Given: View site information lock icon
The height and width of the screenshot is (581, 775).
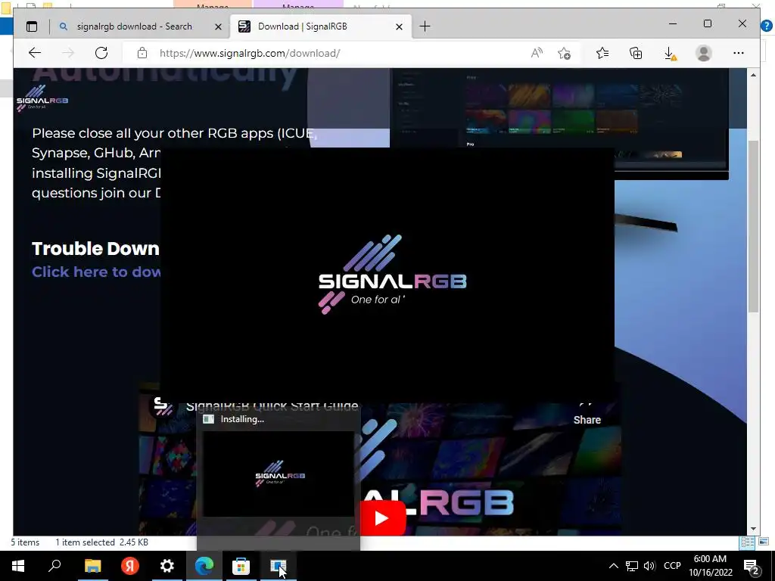Looking at the screenshot, I should pos(142,53).
